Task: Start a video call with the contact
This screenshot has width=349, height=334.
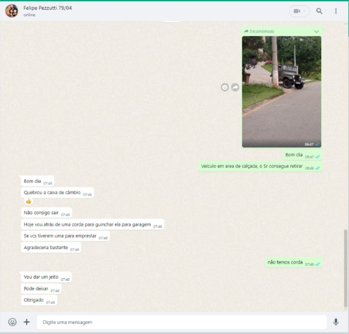Action: [297, 11]
